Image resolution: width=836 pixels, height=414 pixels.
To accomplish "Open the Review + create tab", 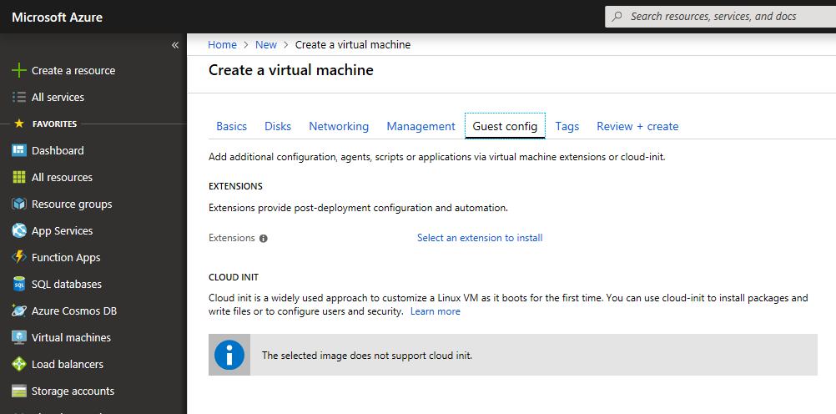I will click(637, 126).
